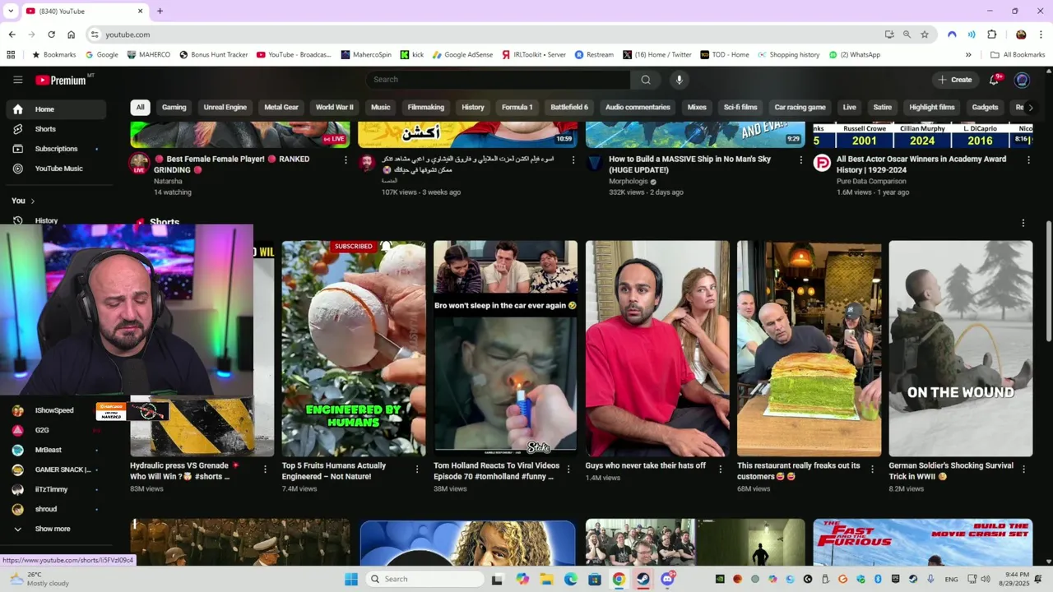Viewport: 1053px width, 592px height.
Task: Open options for German Soldier short
Action: (1024, 469)
